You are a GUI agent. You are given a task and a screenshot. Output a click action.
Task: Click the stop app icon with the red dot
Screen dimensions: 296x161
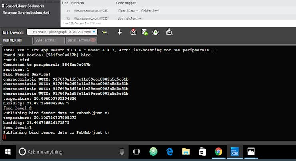pos(133,32)
